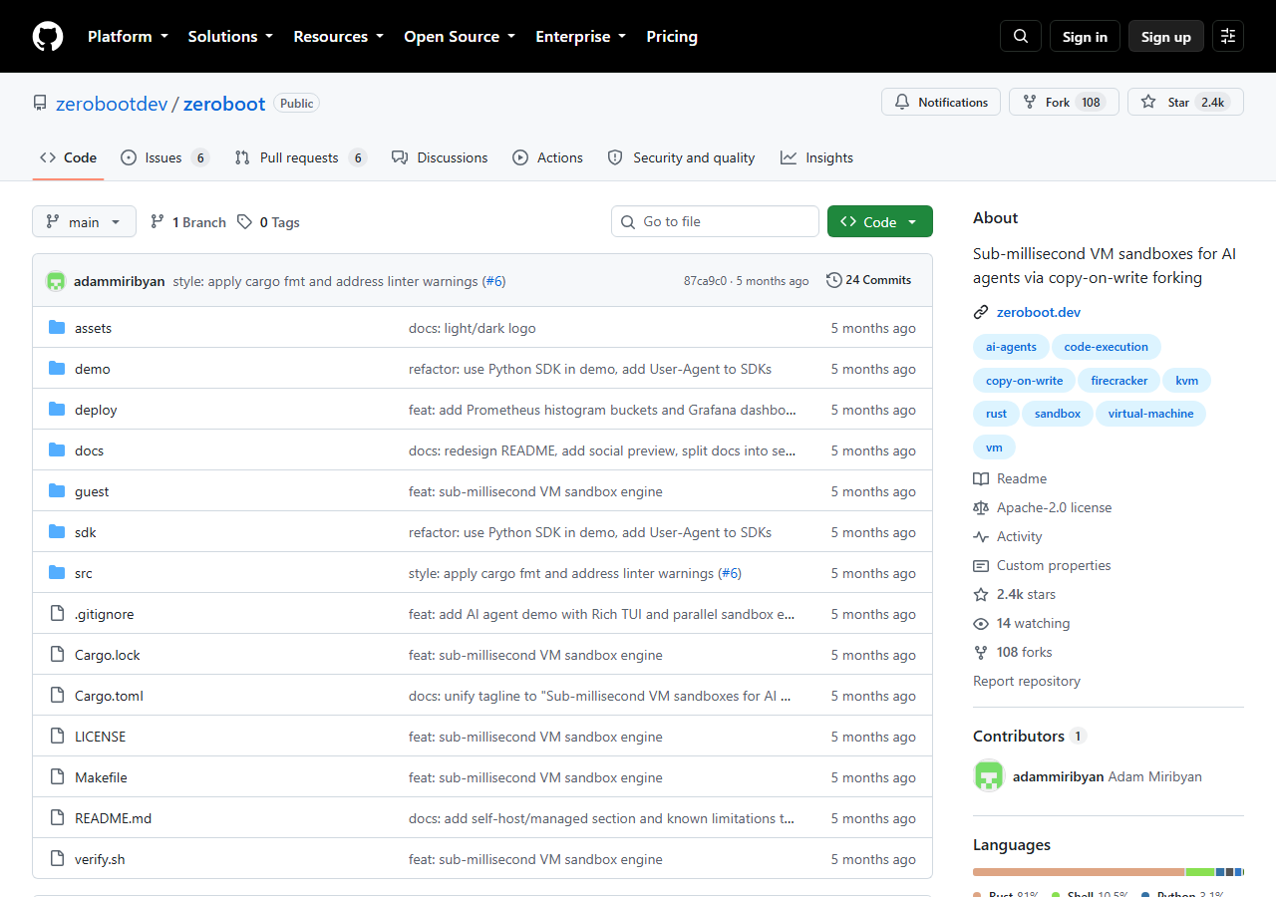The image size is (1276, 897).
Task: Open the LICENSE file
Action: point(100,737)
